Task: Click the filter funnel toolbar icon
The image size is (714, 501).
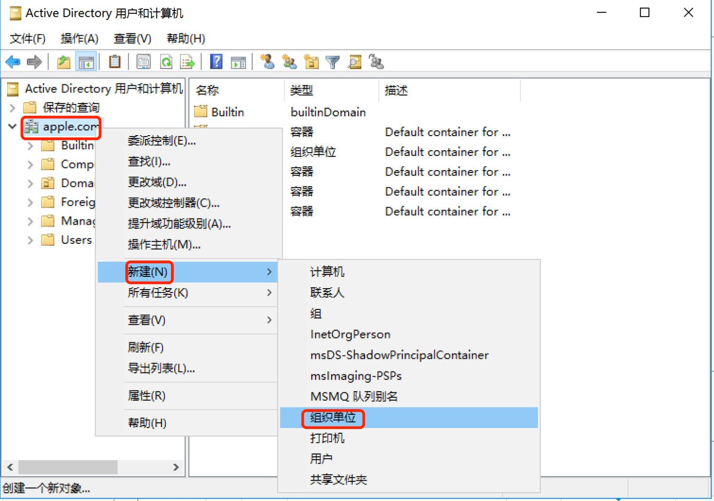Action: coord(333,62)
